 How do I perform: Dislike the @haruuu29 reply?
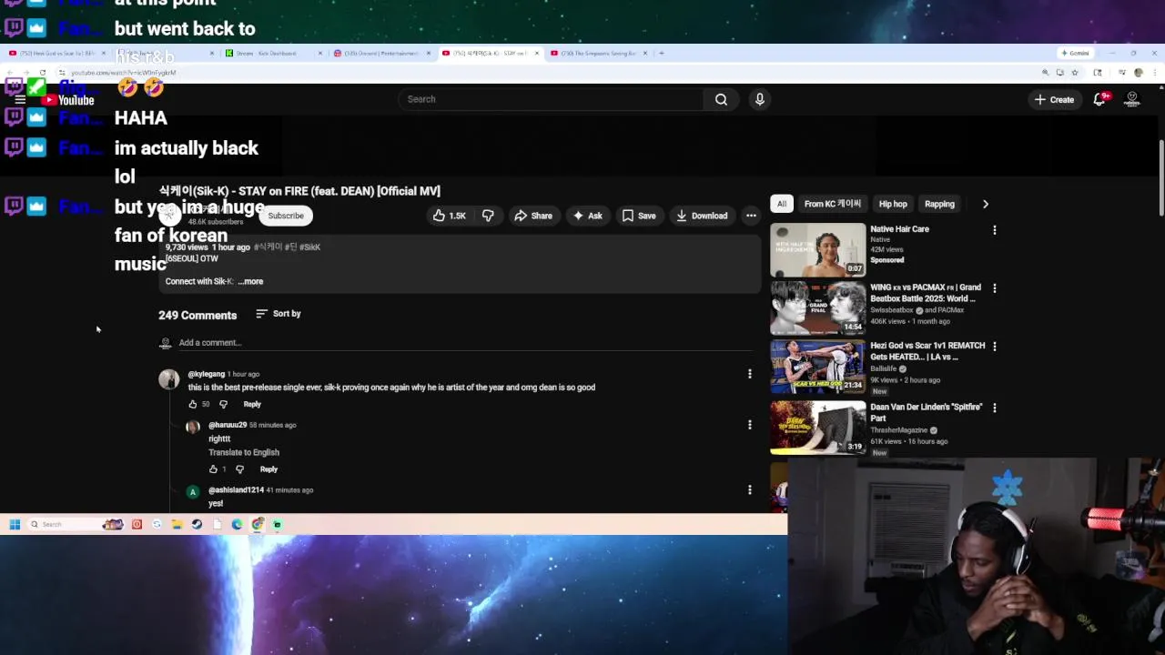pyautogui.click(x=239, y=469)
